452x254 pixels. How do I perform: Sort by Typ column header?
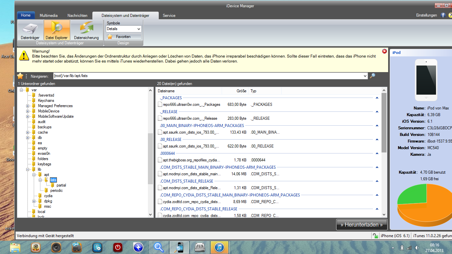coord(265,91)
